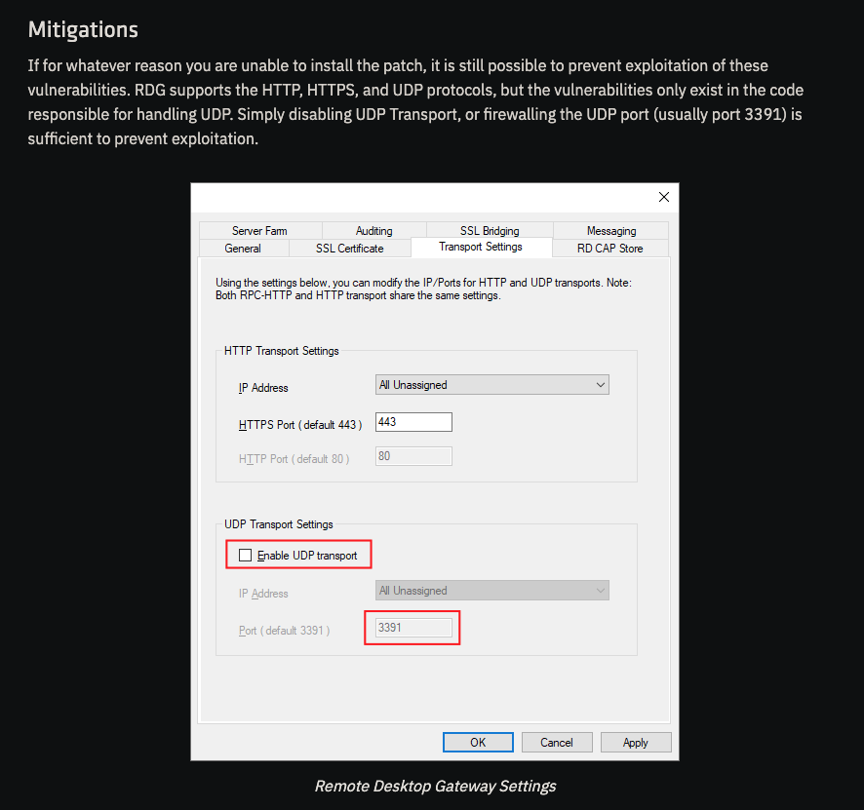Click the HTTPS Port ( default 443 ) label
The height and width of the screenshot is (810, 864).
pyautogui.click(x=300, y=425)
